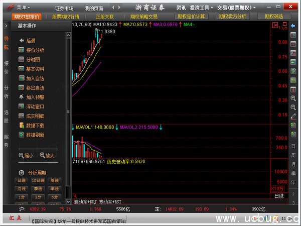Select the 波动率+RSI indicator tab
The width and height of the screenshot is (301, 226).
pos(110,202)
